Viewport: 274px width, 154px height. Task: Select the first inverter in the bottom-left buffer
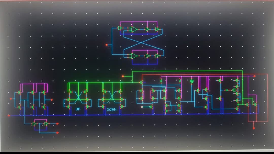(x=34, y=124)
